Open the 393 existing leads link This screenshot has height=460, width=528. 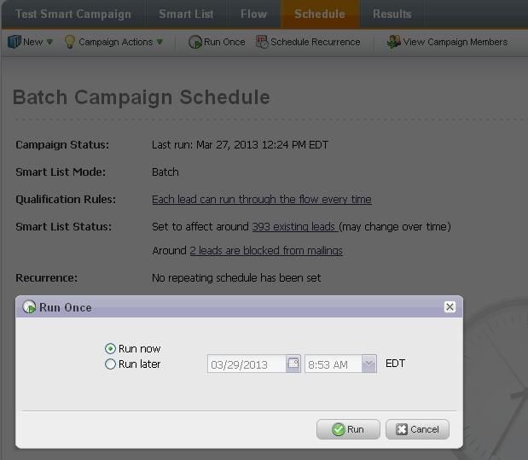tap(295, 227)
